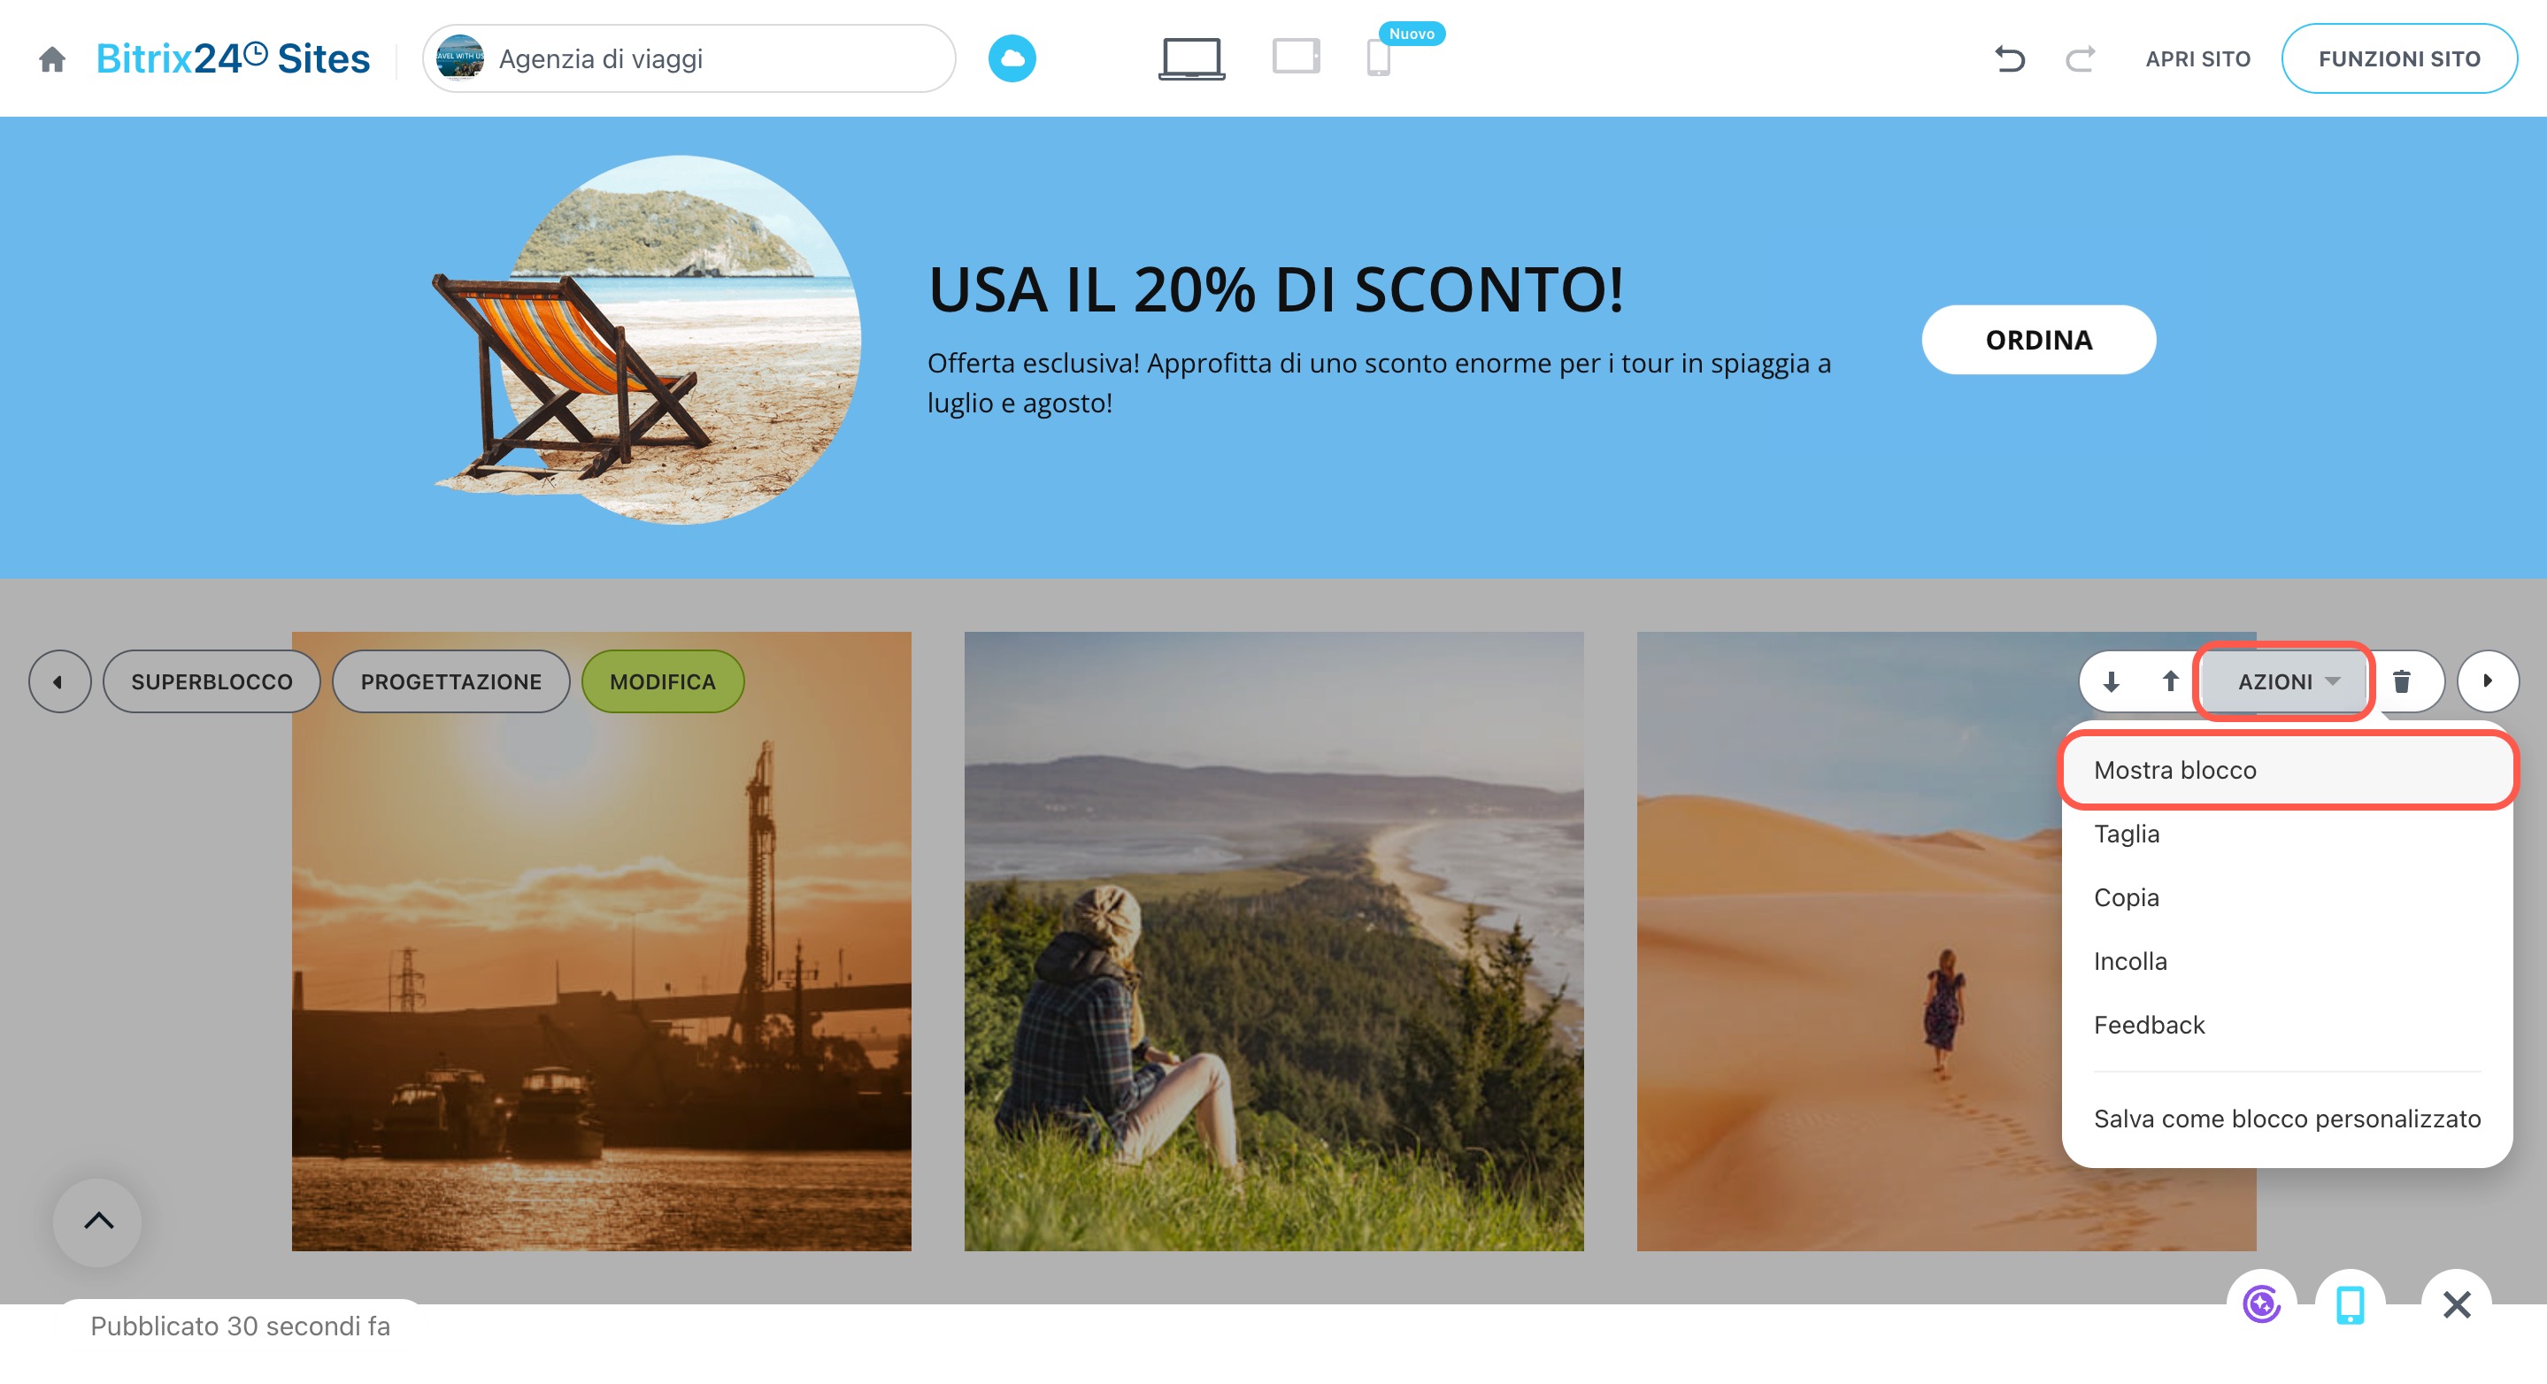The image size is (2547, 1384).
Task: Choose Salva come blocco personalizzato
Action: point(2286,1118)
